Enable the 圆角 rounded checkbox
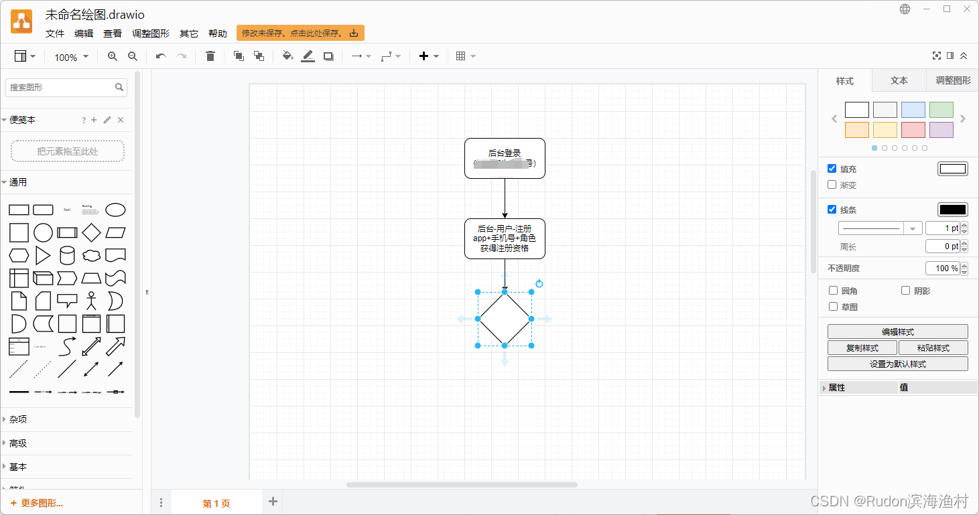The height and width of the screenshot is (515, 979). (834, 291)
